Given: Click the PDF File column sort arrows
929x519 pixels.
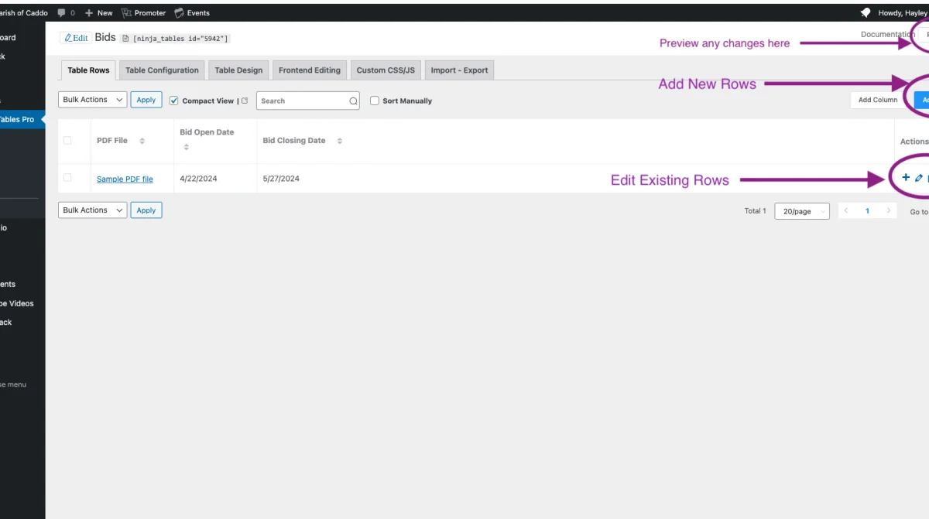Looking at the screenshot, I should click(142, 141).
